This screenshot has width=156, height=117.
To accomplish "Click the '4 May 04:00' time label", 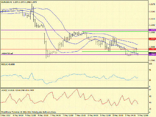I will [x=18, y=115].
